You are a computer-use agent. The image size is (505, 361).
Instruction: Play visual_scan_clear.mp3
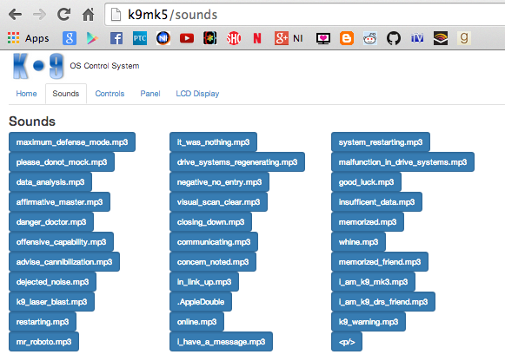pos(218,201)
